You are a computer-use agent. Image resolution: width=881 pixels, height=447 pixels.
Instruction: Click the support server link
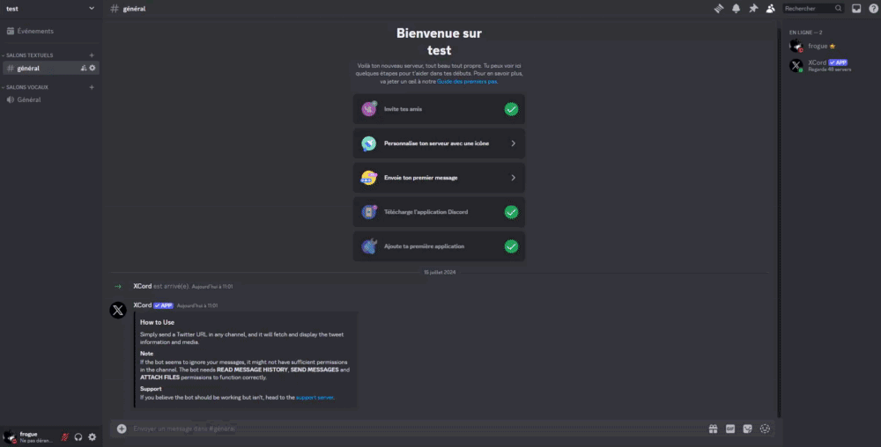315,398
